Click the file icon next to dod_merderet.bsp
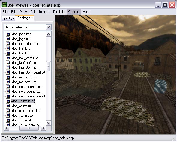This screenshot has height=142, width=177. click(x=8, y=77)
